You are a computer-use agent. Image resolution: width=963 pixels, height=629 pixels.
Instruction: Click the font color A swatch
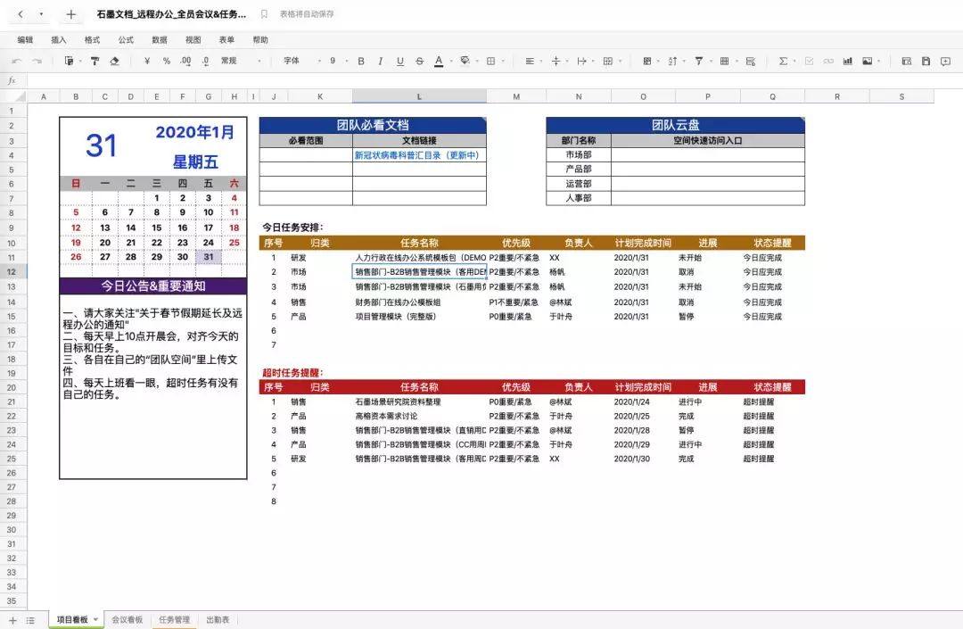pos(438,62)
